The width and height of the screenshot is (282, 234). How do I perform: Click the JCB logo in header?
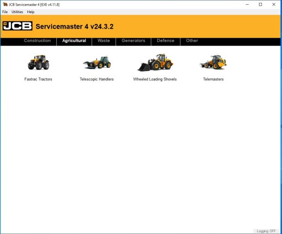coord(17,26)
